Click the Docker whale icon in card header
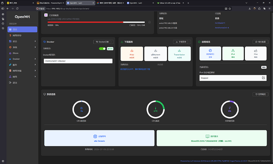273x164 pixels. pyautogui.click(x=44, y=42)
